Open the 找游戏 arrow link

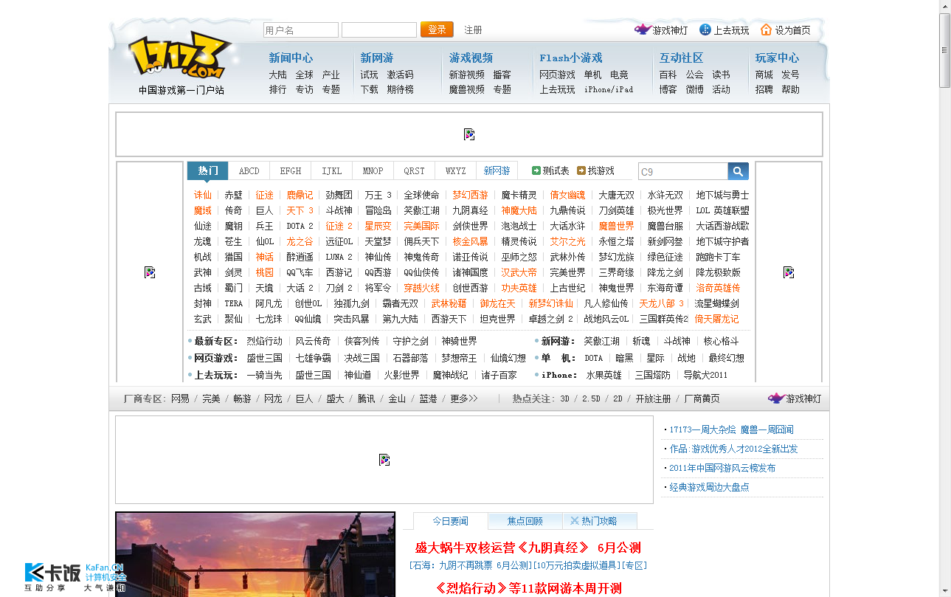tap(595, 170)
